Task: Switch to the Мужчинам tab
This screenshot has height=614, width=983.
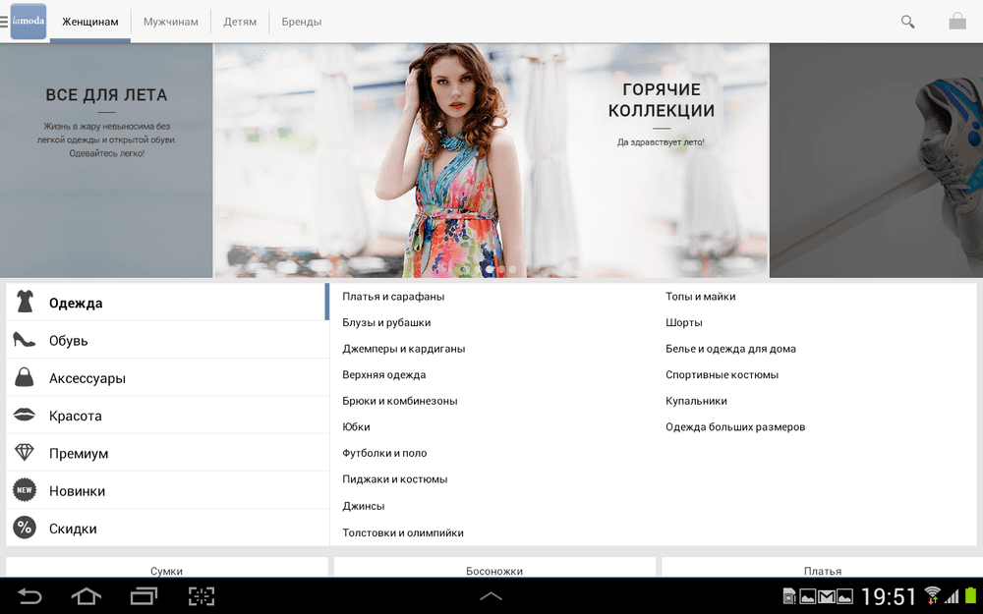Action: 170,22
